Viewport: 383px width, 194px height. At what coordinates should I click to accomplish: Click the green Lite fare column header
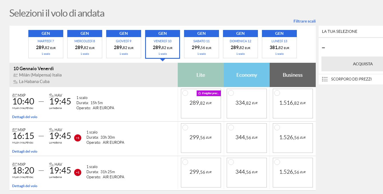pyautogui.click(x=201, y=75)
